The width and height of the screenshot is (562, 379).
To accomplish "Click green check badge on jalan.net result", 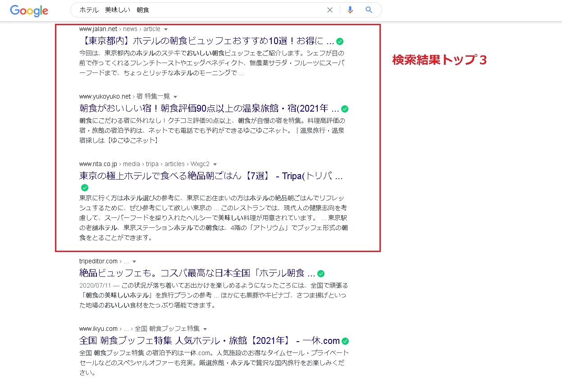I will [340, 41].
